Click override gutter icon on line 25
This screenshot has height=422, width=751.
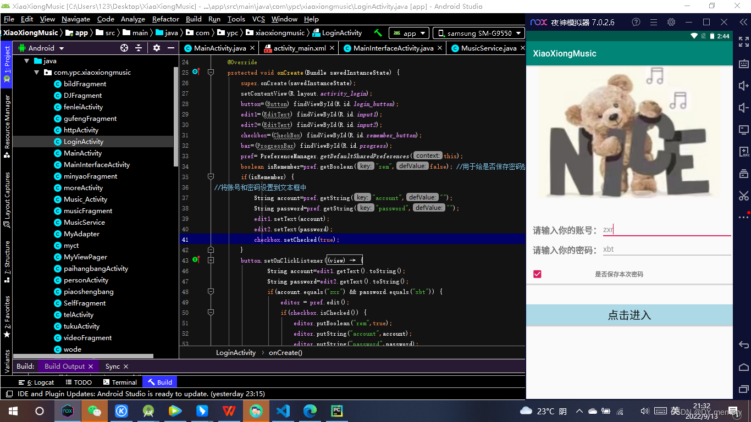196,72
